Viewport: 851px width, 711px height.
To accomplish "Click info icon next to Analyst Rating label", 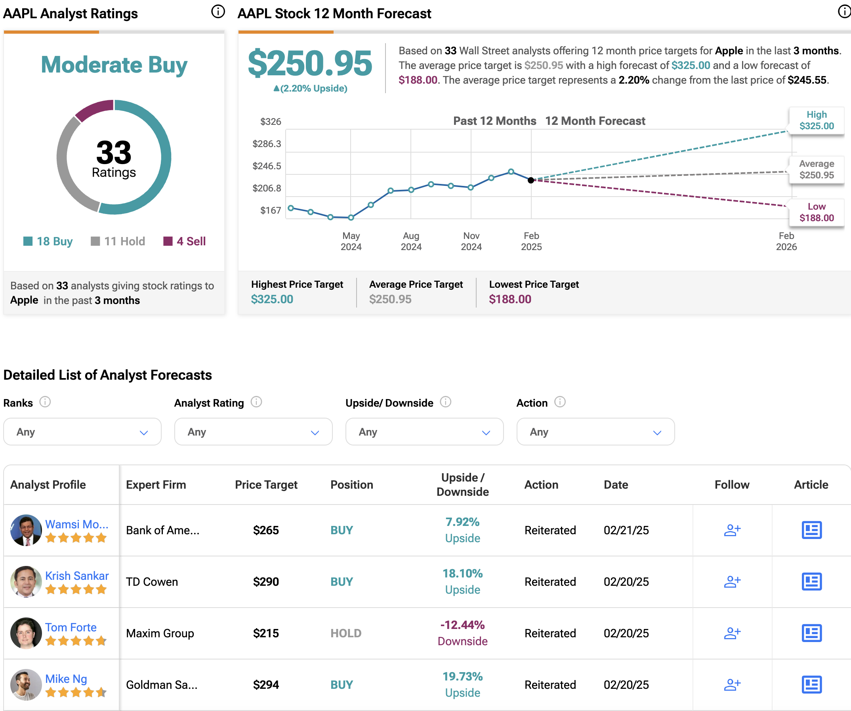I will [x=256, y=402].
